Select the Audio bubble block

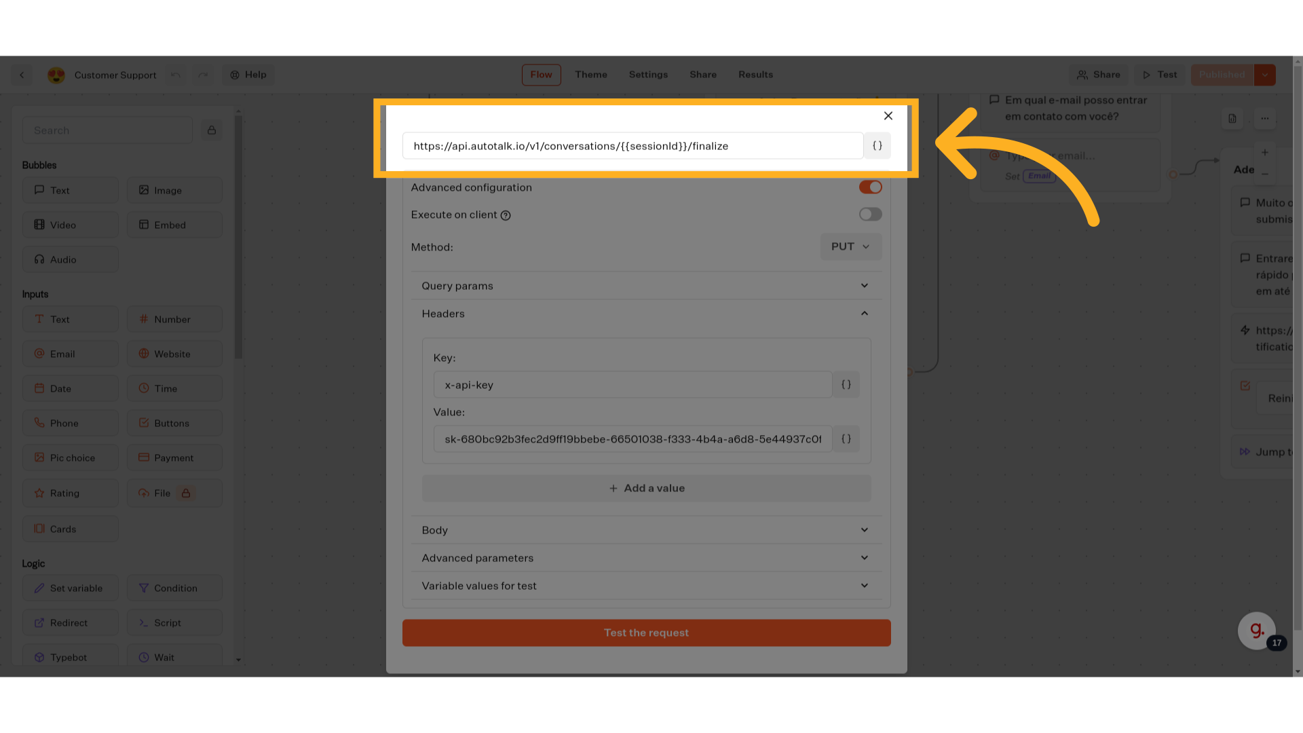point(71,259)
